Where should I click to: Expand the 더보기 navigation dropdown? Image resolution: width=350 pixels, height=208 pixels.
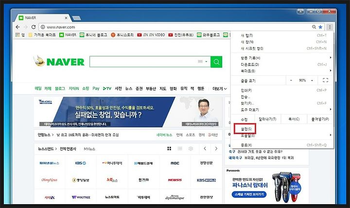point(220,88)
